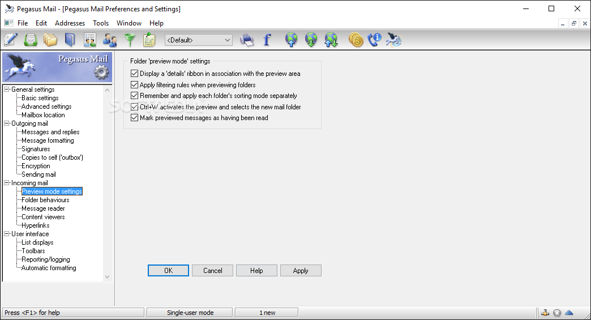Open the local users lookup icon
Image resolution: width=591 pixels, height=320 pixels.
point(110,40)
